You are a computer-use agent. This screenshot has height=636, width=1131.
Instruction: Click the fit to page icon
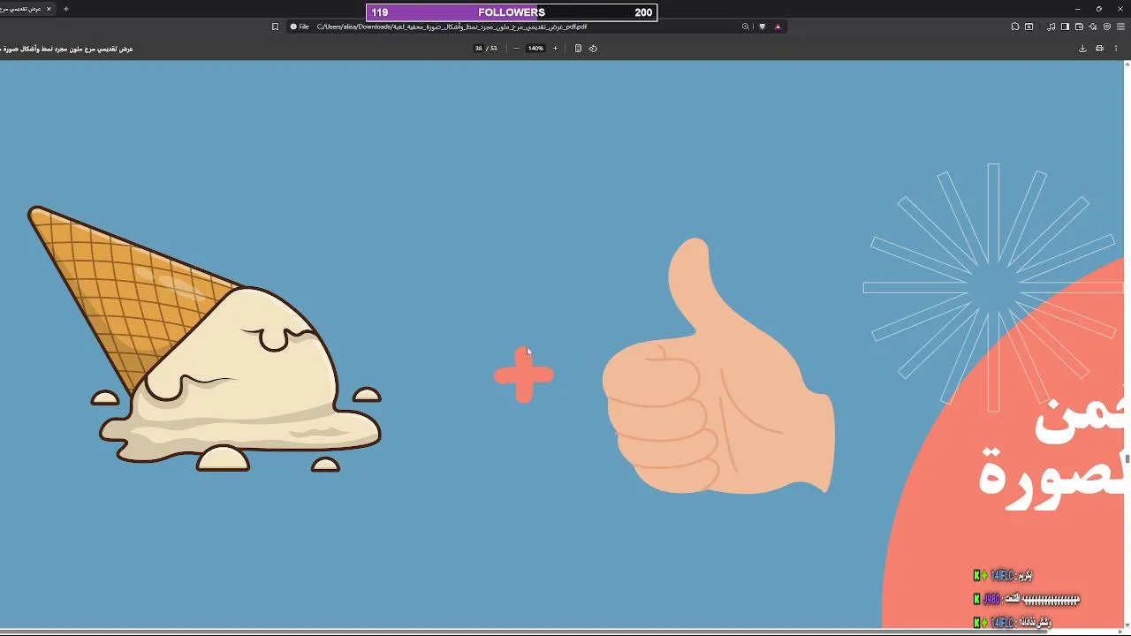pos(578,49)
